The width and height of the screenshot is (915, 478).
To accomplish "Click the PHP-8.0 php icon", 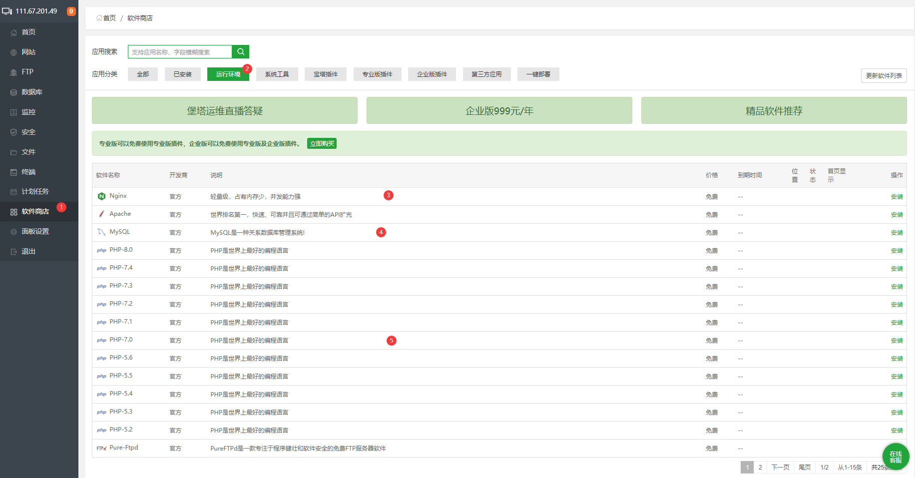I will [101, 250].
